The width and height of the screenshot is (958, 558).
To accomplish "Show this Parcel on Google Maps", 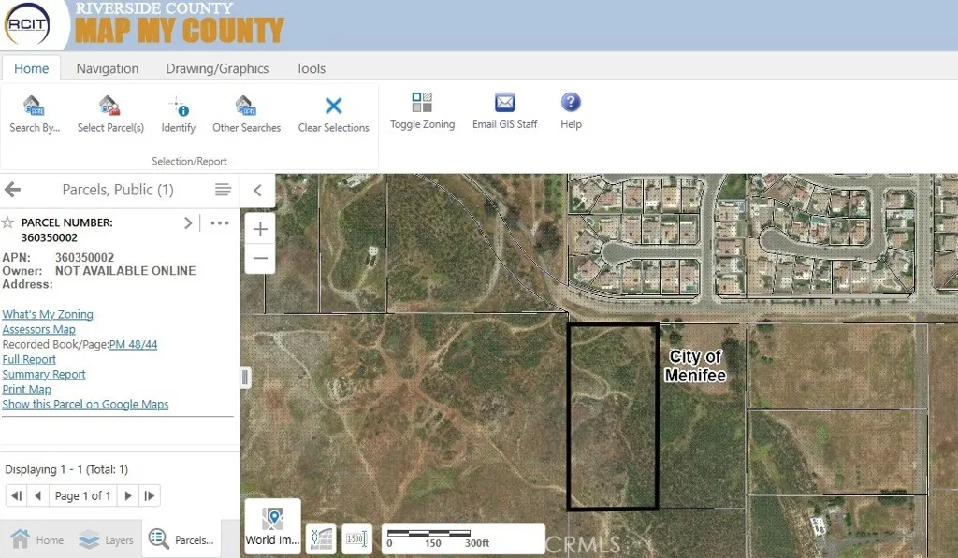I will click(85, 404).
